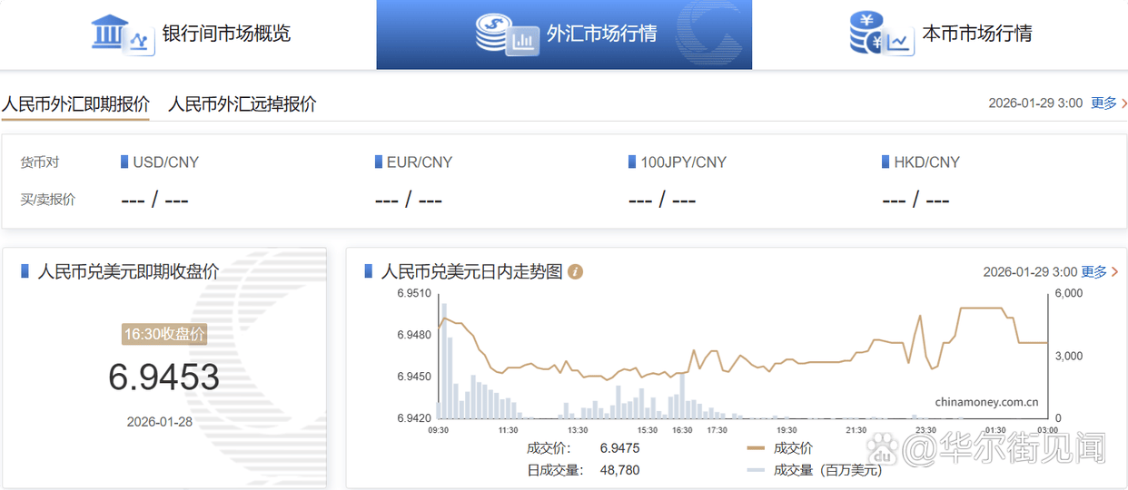The width and height of the screenshot is (1128, 490).
Task: Open the 银行间市场概览 tab
Action: click(226, 34)
